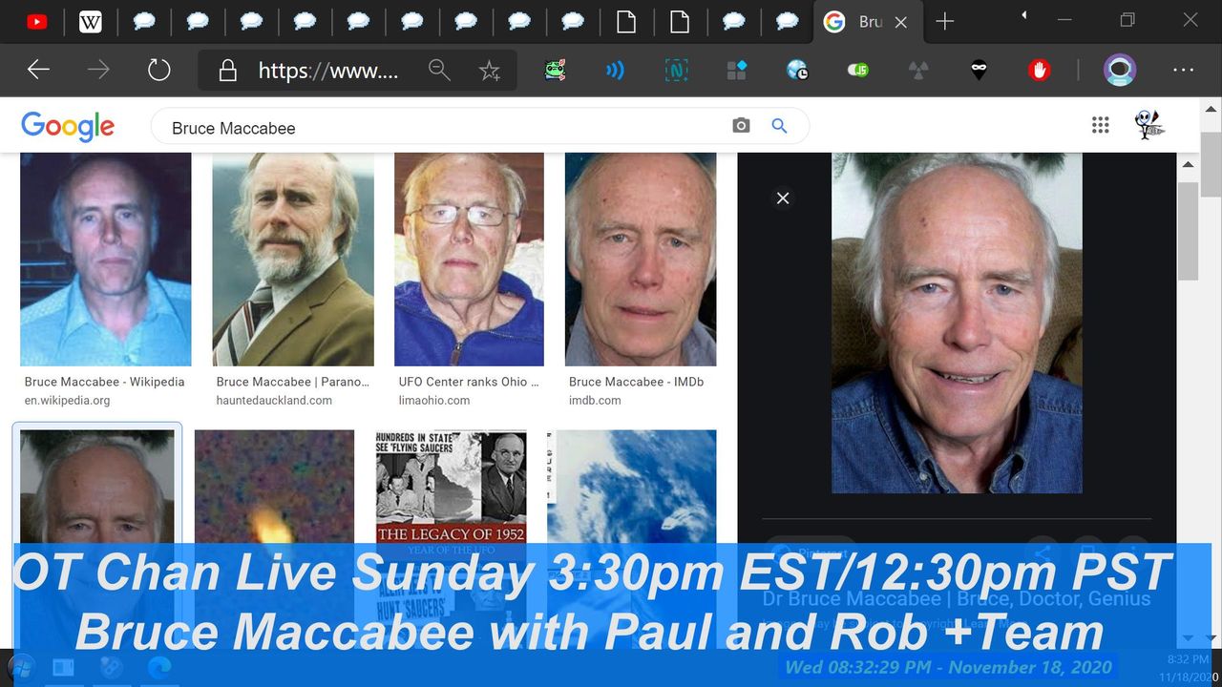Image resolution: width=1222 pixels, height=687 pixels.
Task: Close the image preview panel
Action: (x=783, y=198)
